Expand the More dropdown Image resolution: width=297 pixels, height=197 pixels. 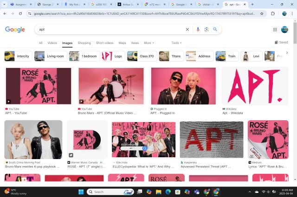[149, 43]
